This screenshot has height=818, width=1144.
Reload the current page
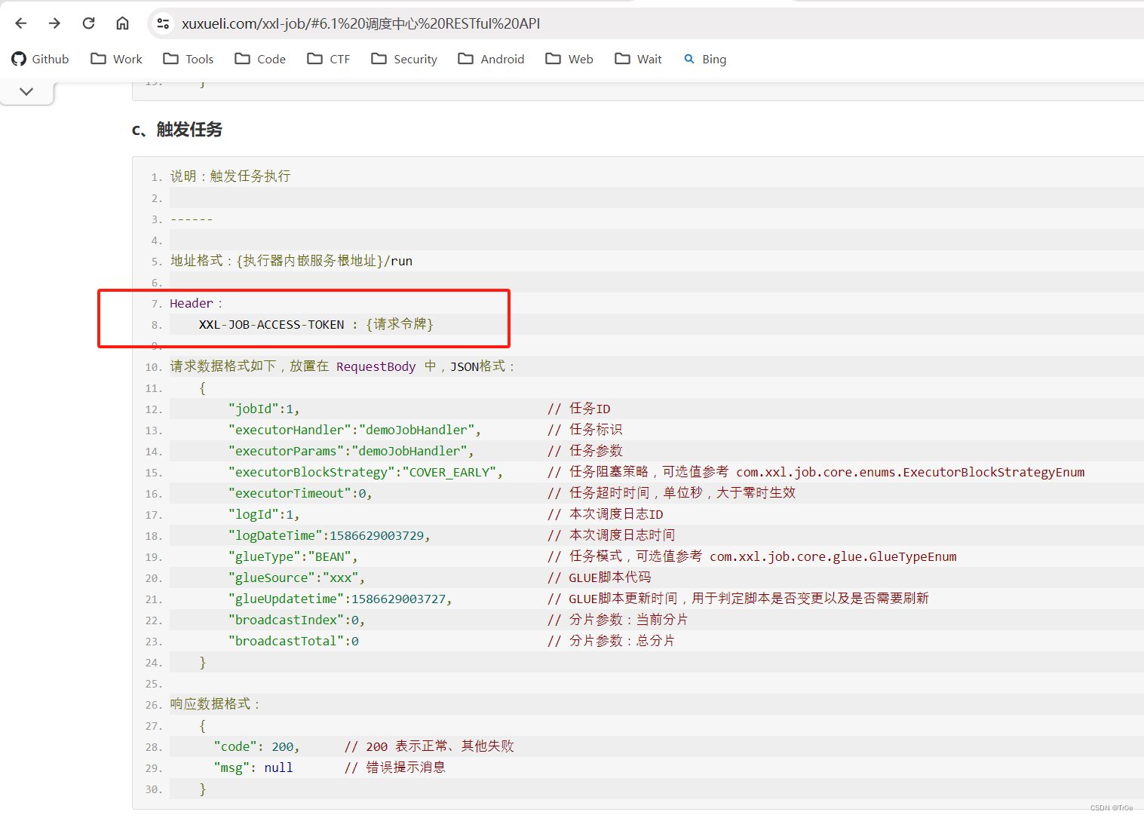[88, 23]
